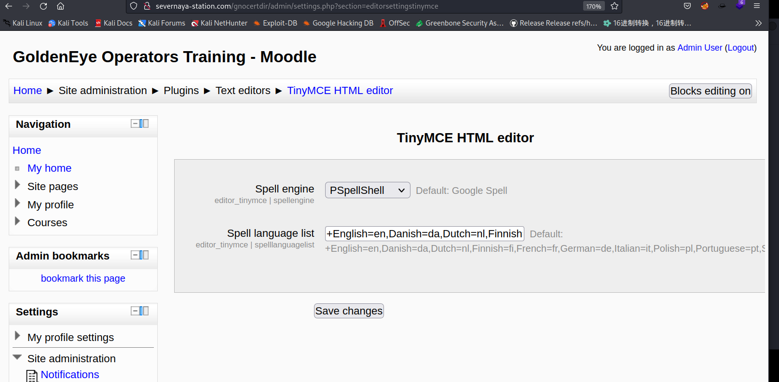
Task: Open the crossed-out fox (FoxyProxy) extension icon
Action: pyautogui.click(x=705, y=6)
